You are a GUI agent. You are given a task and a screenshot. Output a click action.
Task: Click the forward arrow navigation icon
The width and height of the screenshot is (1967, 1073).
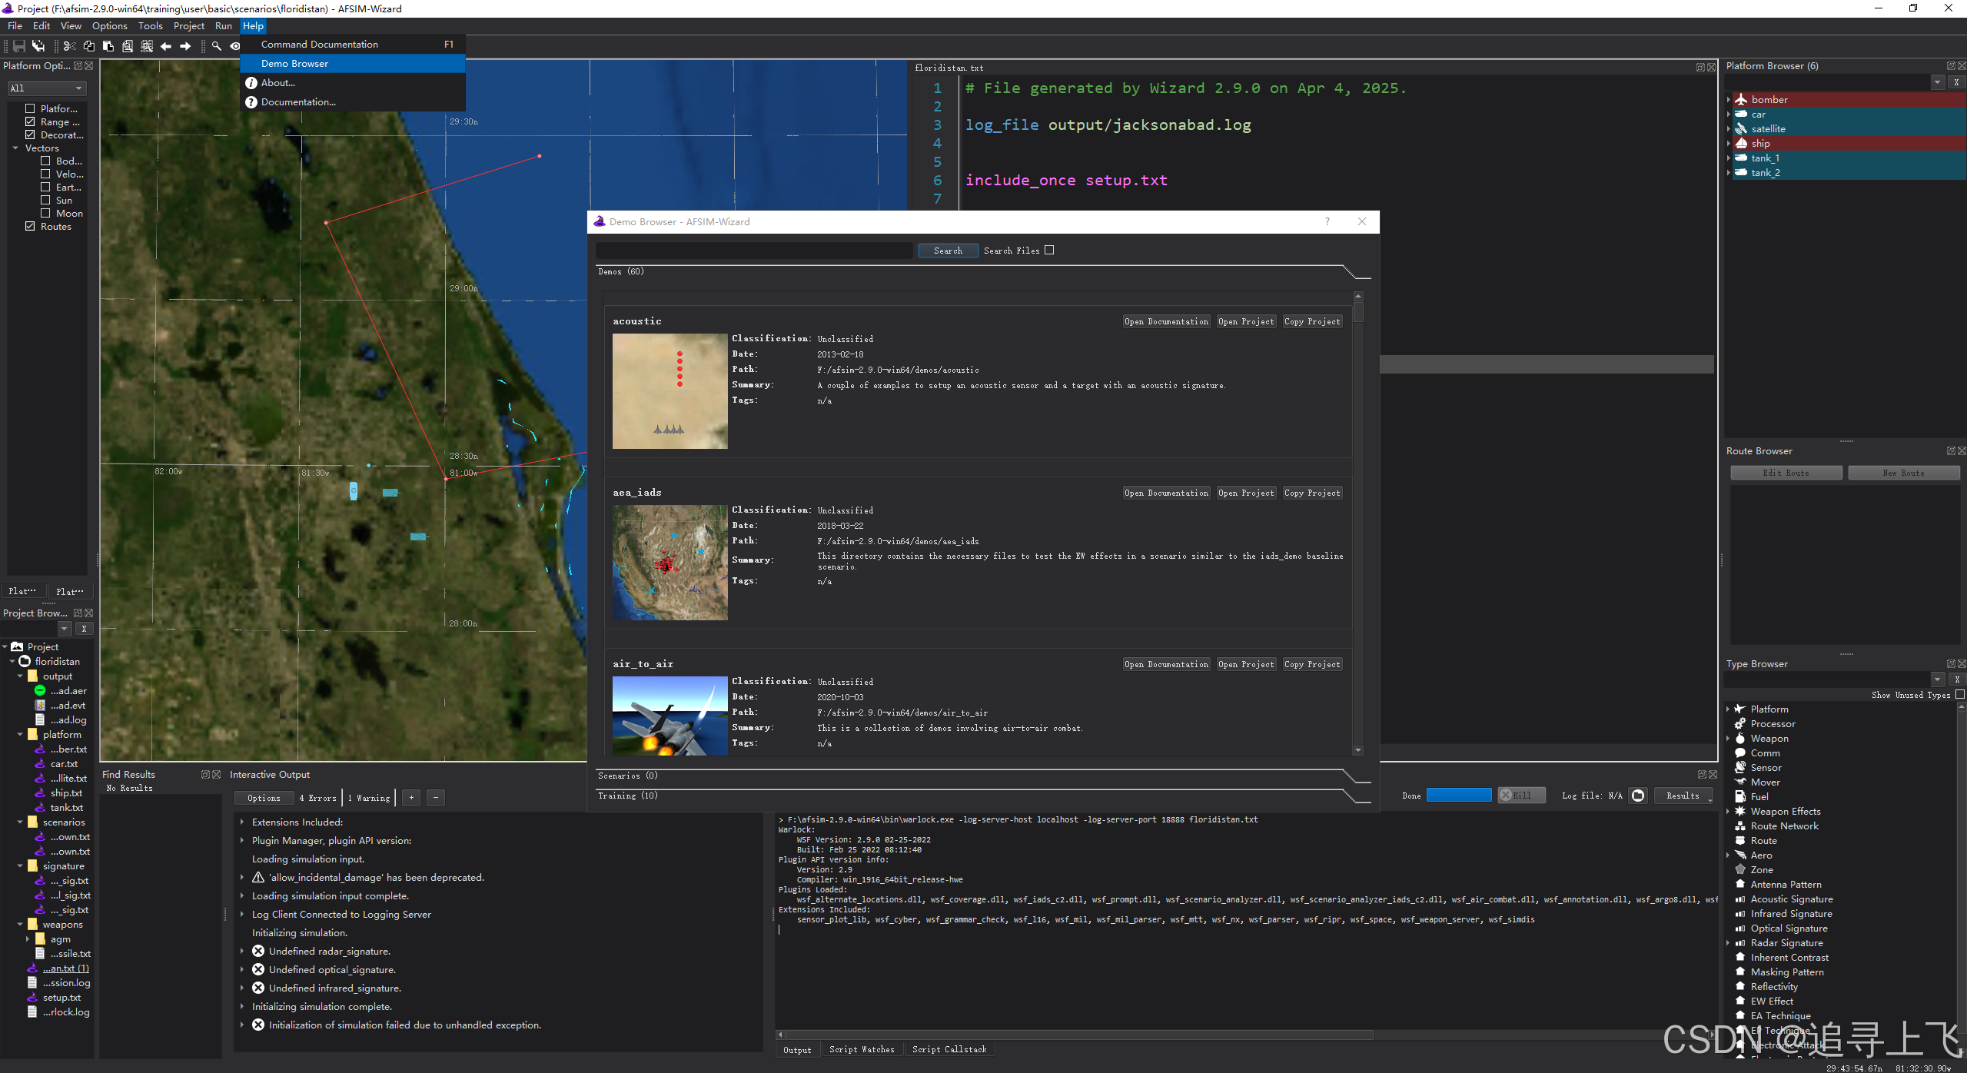[185, 46]
